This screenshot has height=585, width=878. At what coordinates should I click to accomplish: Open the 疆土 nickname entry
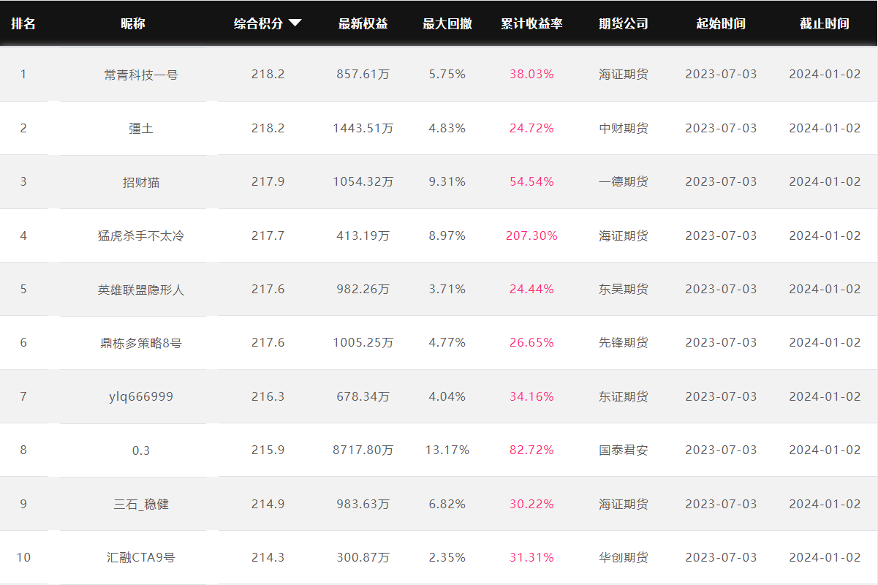(x=141, y=128)
